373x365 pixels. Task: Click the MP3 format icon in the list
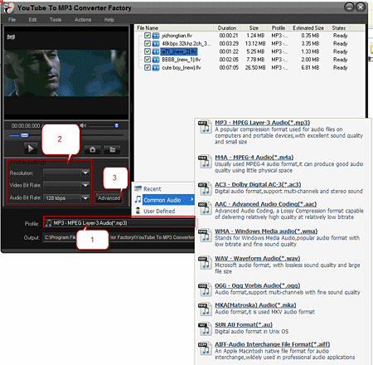click(205, 127)
